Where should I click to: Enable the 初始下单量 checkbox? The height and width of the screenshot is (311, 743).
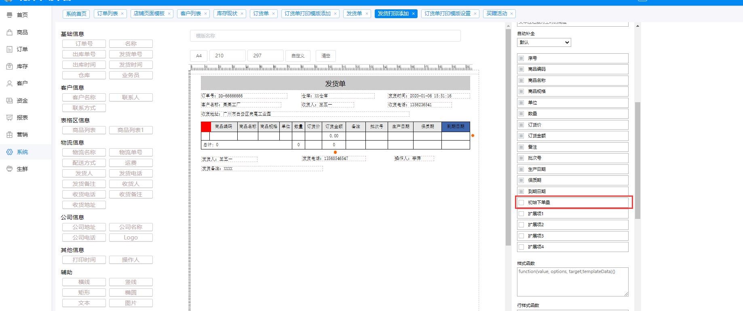click(521, 202)
